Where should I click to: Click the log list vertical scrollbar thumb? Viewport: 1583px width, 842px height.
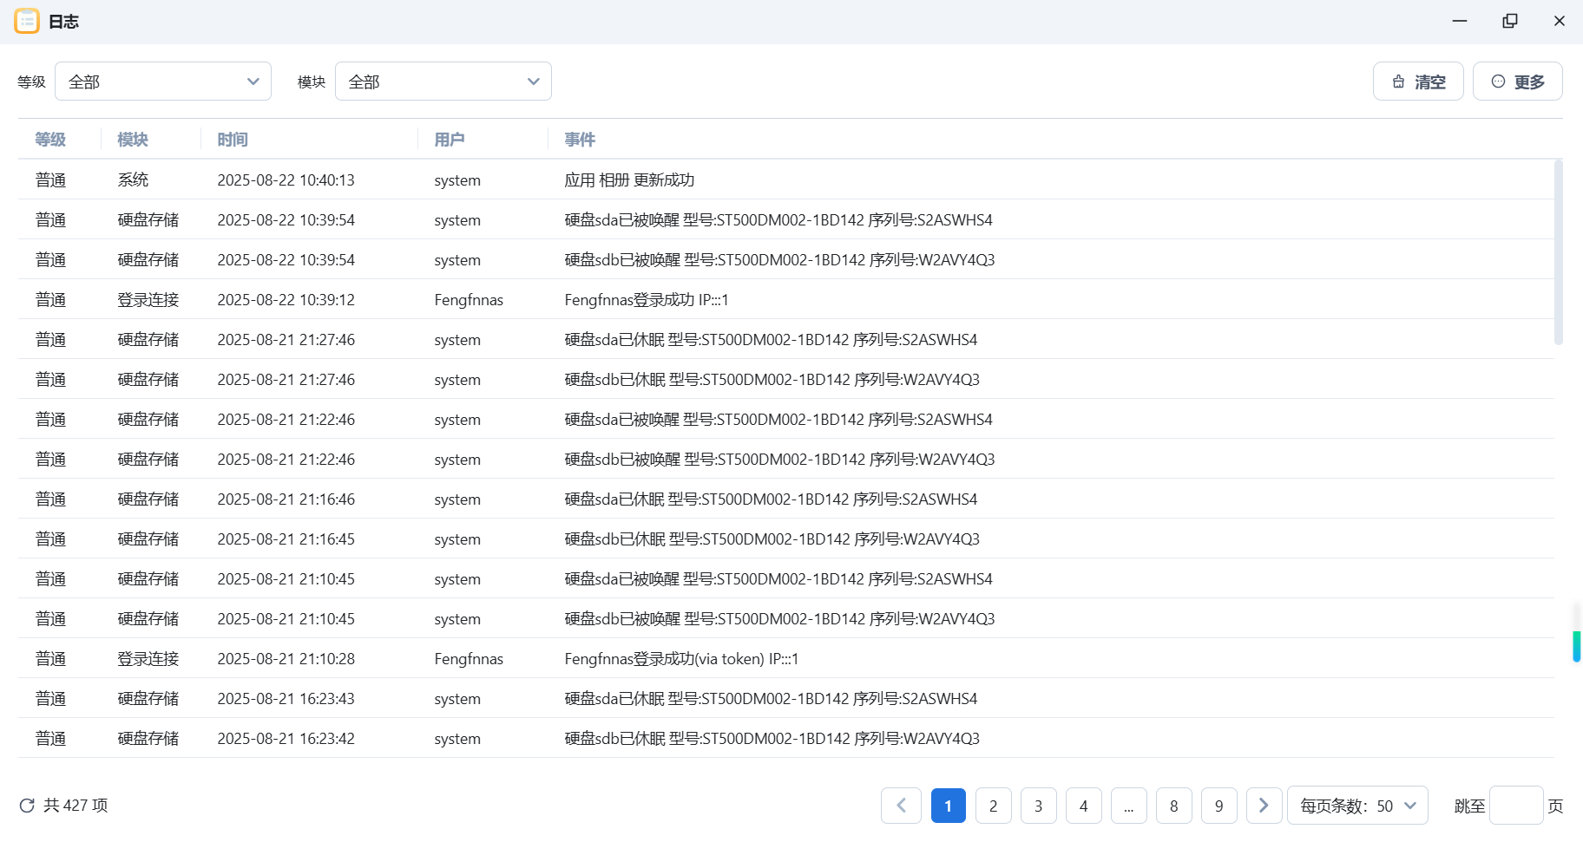point(1559,252)
